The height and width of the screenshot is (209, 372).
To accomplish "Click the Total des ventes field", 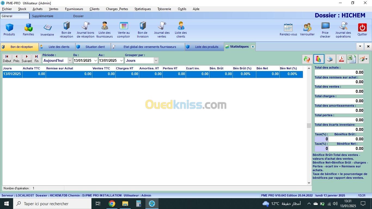I will (339, 91).
